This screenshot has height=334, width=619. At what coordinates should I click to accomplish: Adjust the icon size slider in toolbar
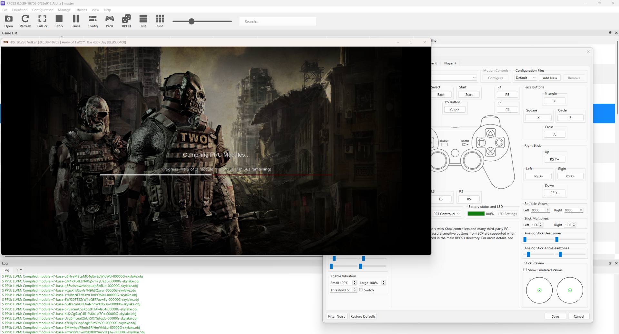click(192, 22)
